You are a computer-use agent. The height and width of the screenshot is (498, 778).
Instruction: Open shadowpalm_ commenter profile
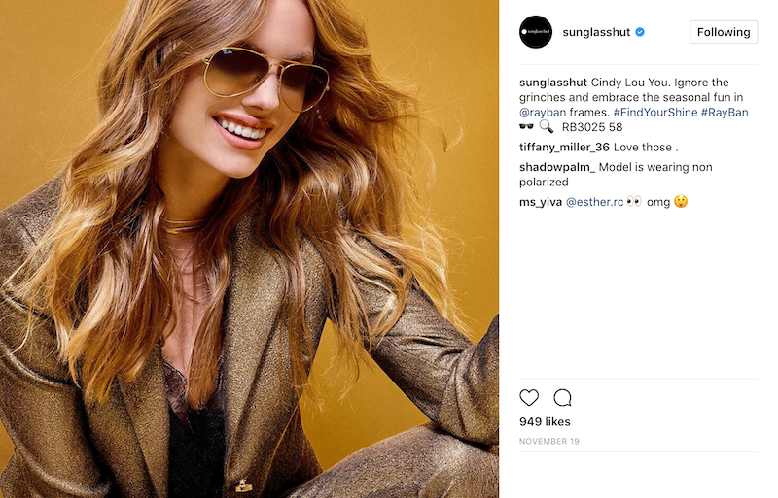[557, 167]
